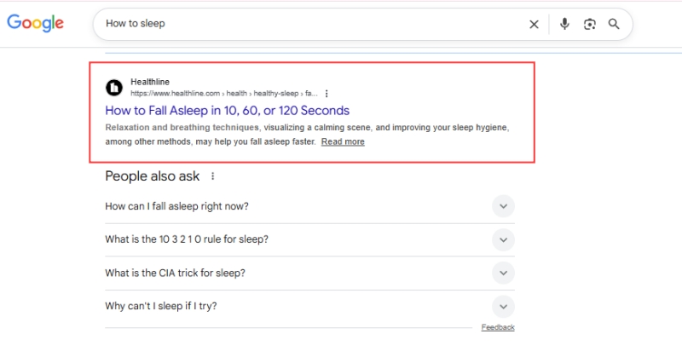Click the Healthline favicon icon
Image resolution: width=682 pixels, height=351 pixels.
114,88
